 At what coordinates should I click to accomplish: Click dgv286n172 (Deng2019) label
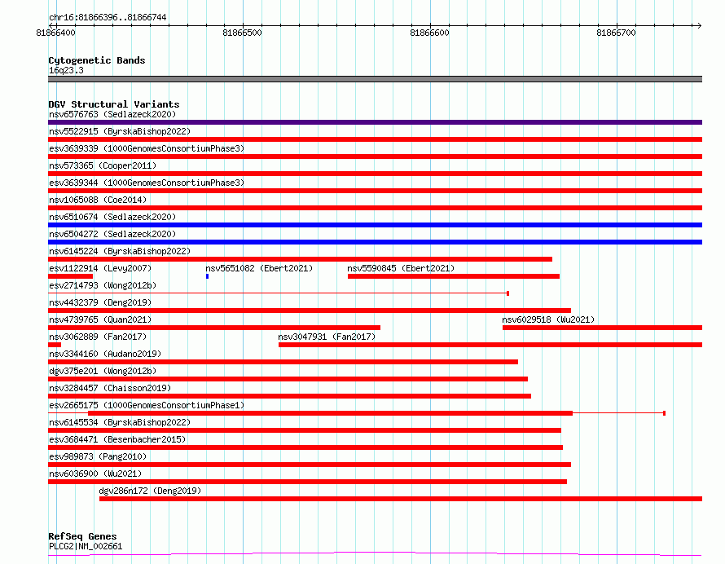[150, 491]
